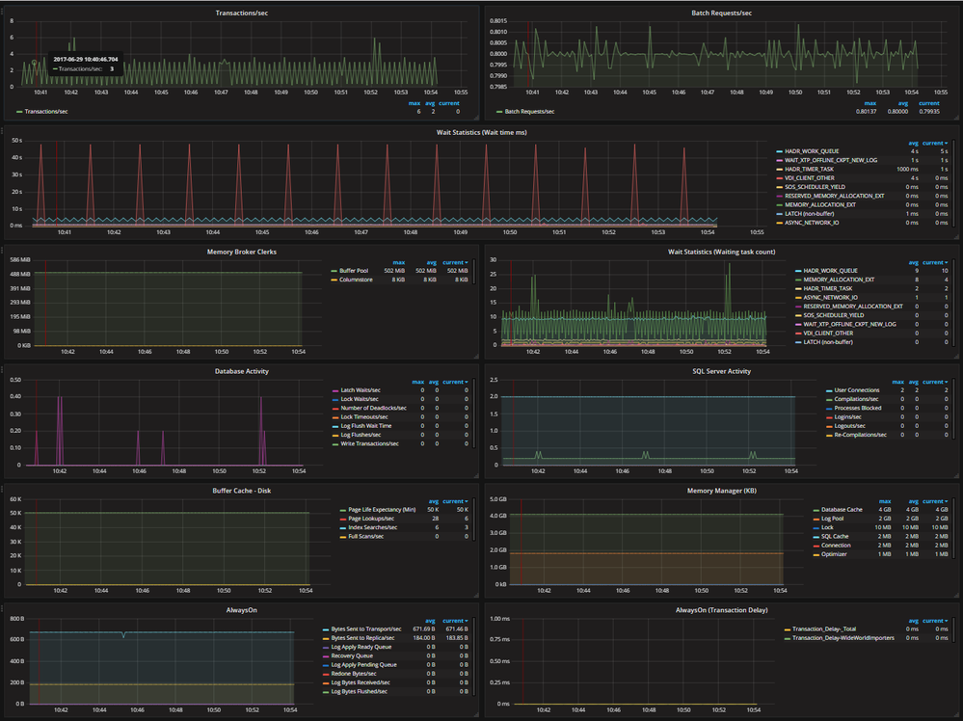Open the Wait Statistics (Wait time ms) panel menu

[x=481, y=132]
